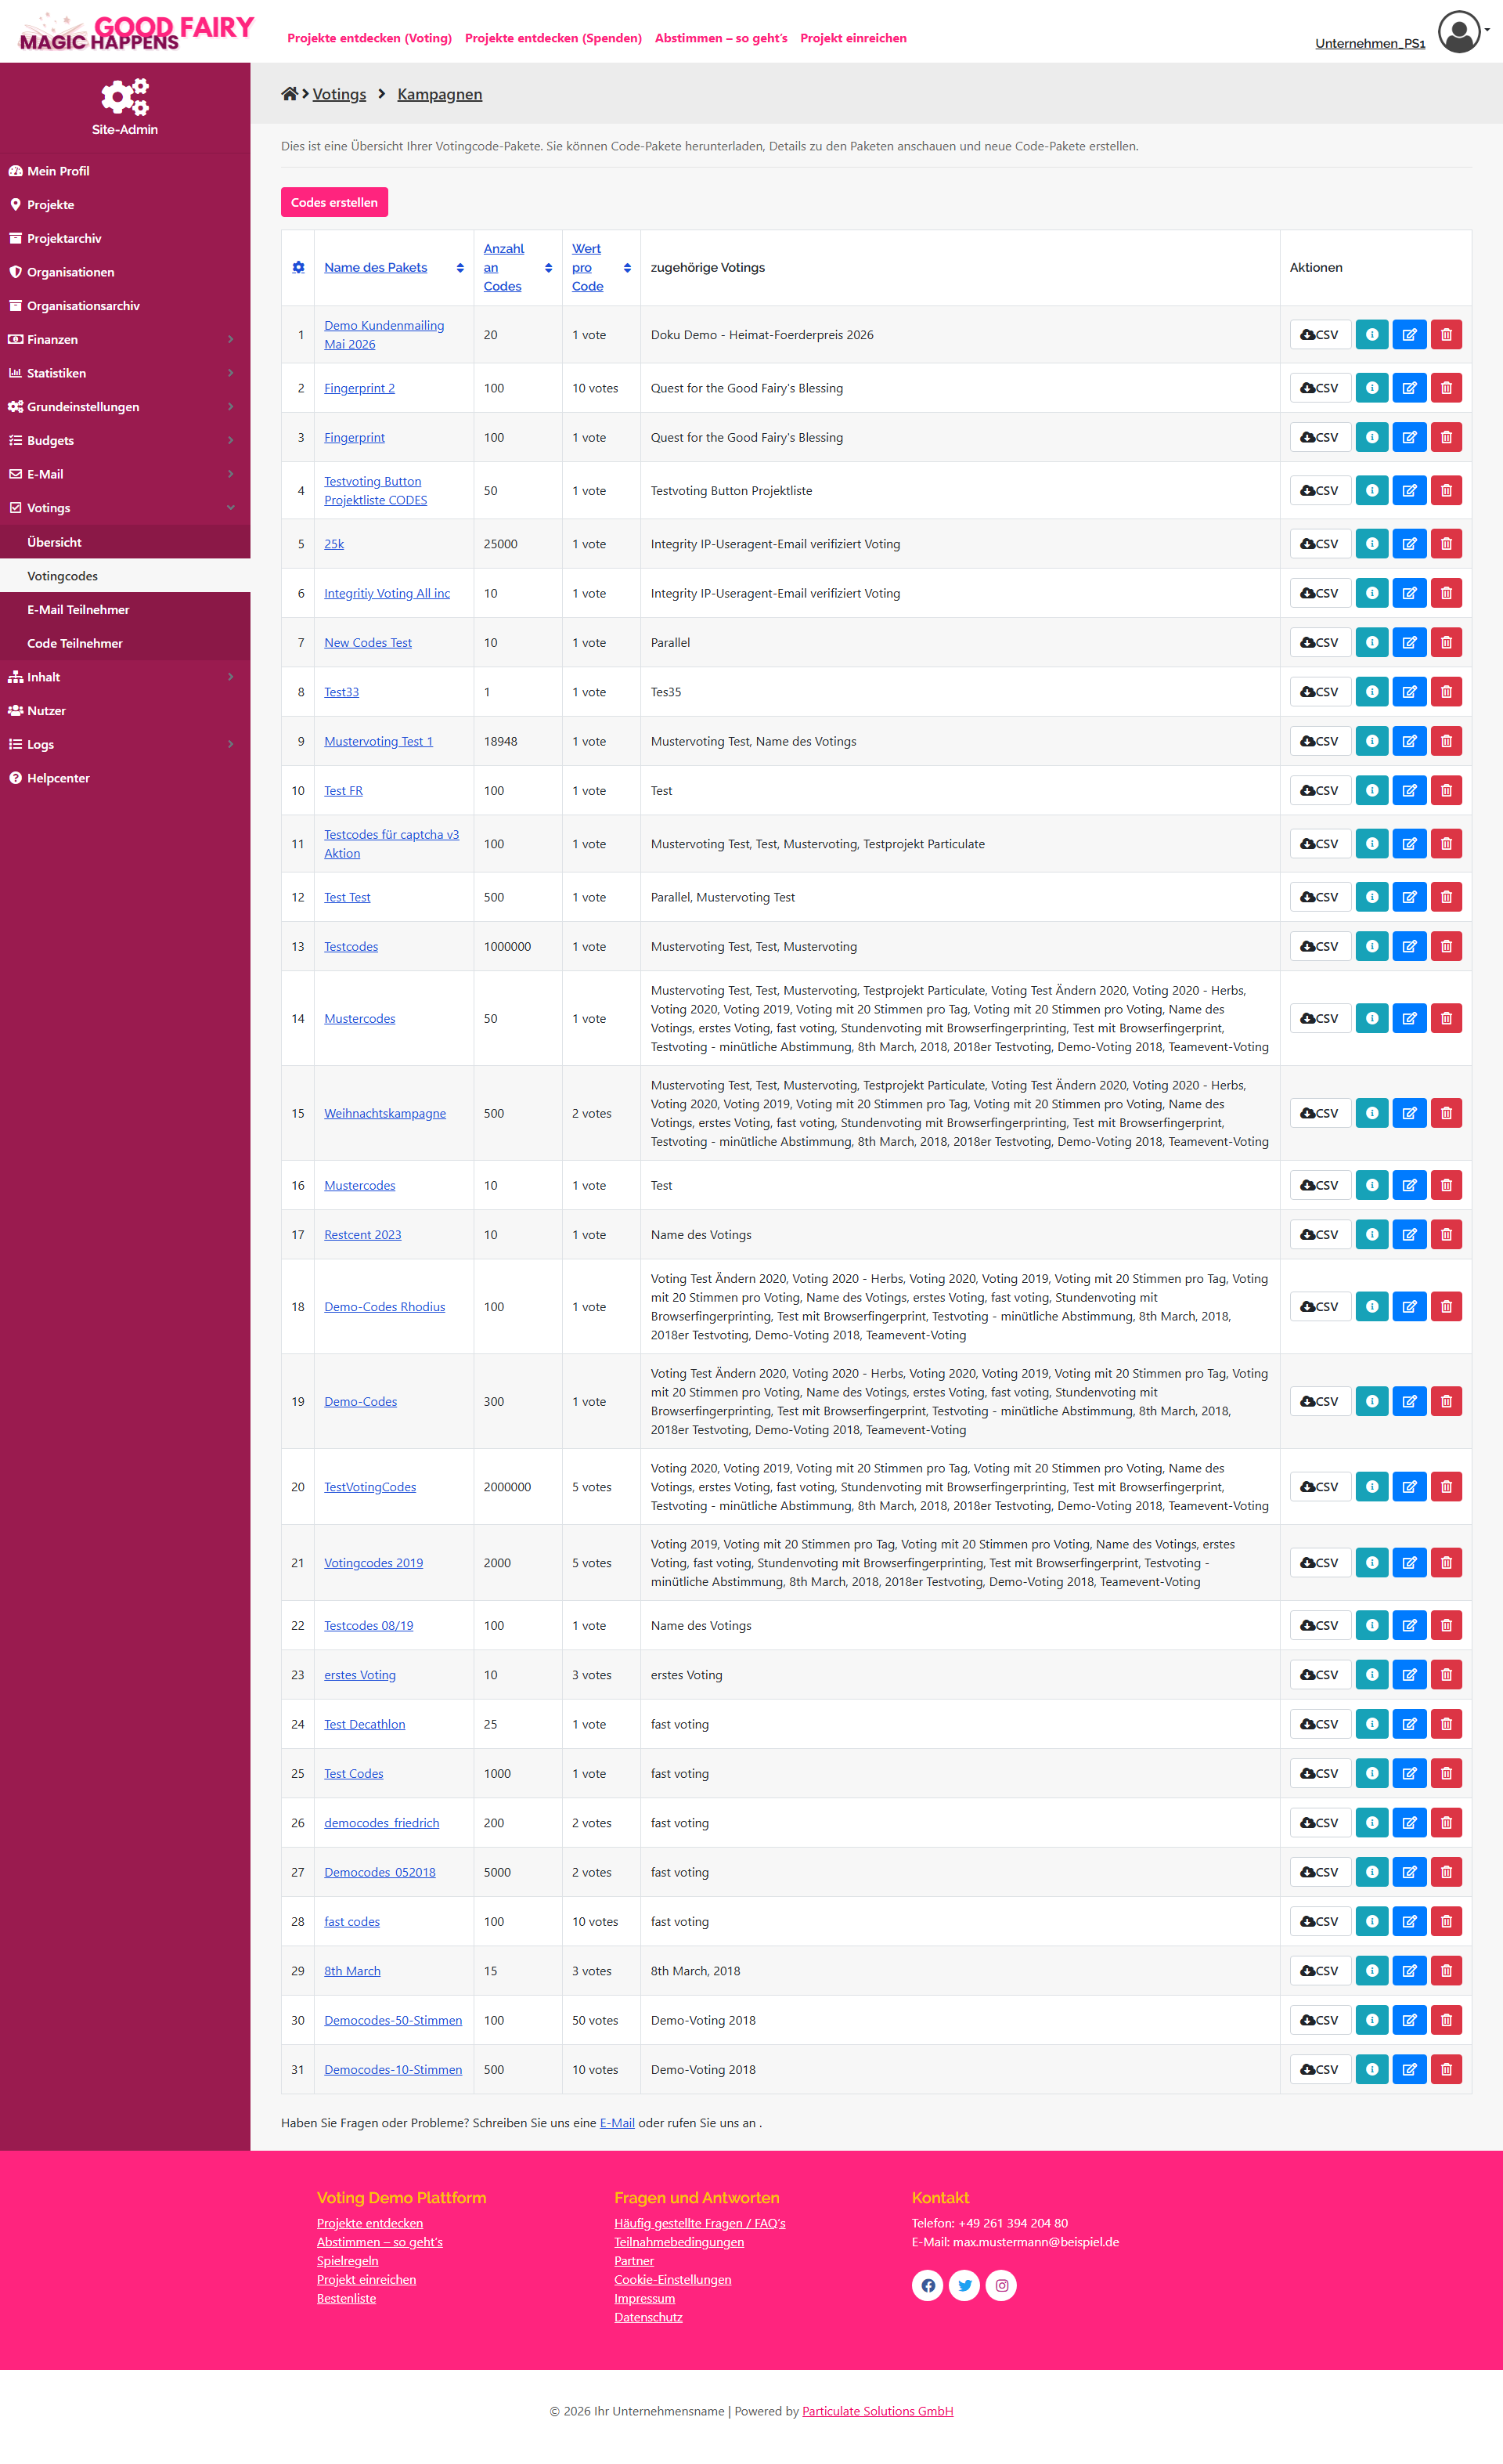The height and width of the screenshot is (2464, 1503).
Task: Edit the New Codes Test package
Action: click(x=1409, y=642)
